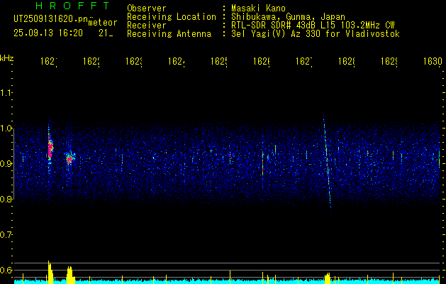Viewport: 446px width, 284px height.
Task: Click the diagonal sloping trace after 1627
Action: [x=327, y=163]
